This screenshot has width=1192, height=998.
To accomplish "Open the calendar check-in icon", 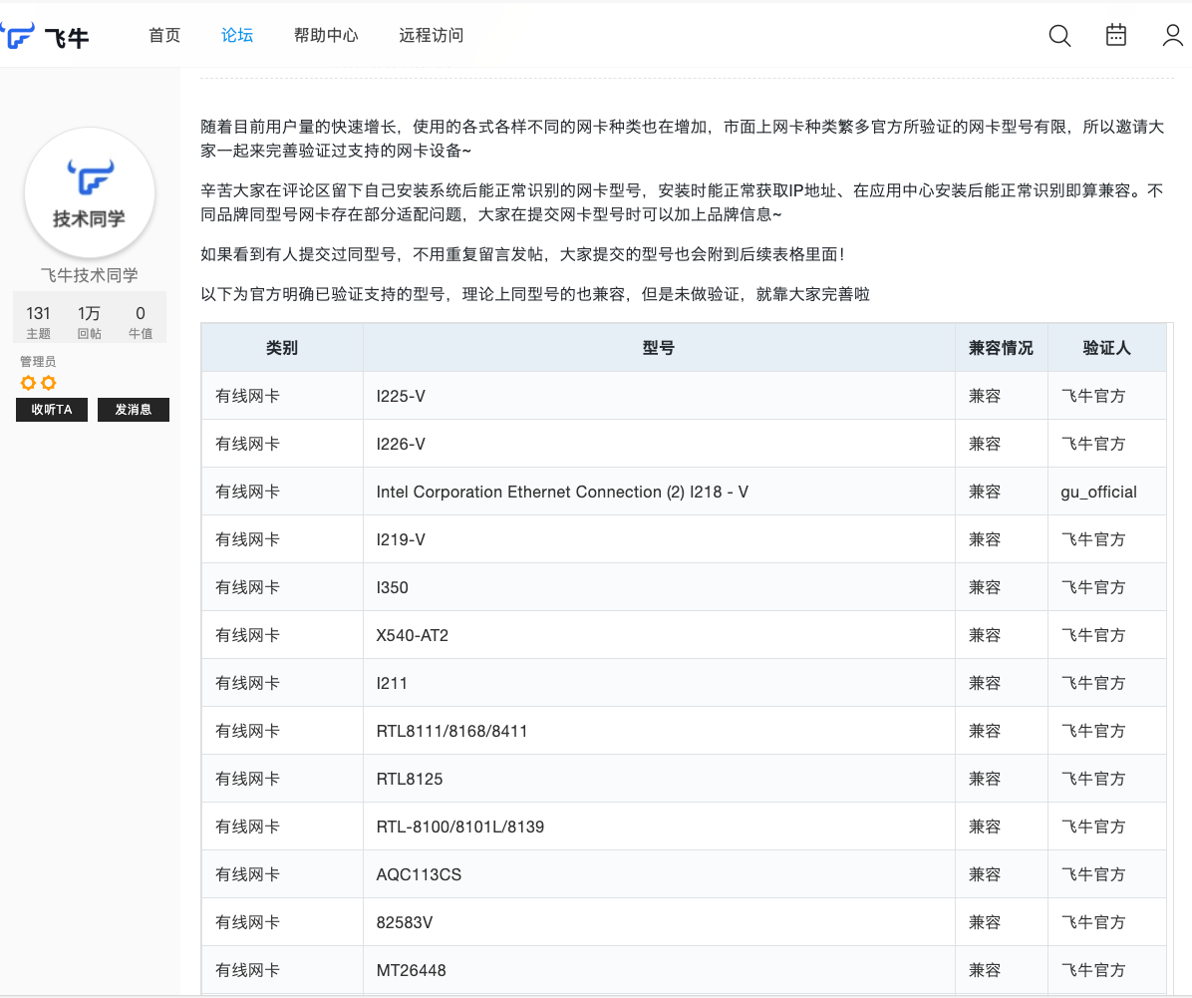I will tap(1116, 35).
